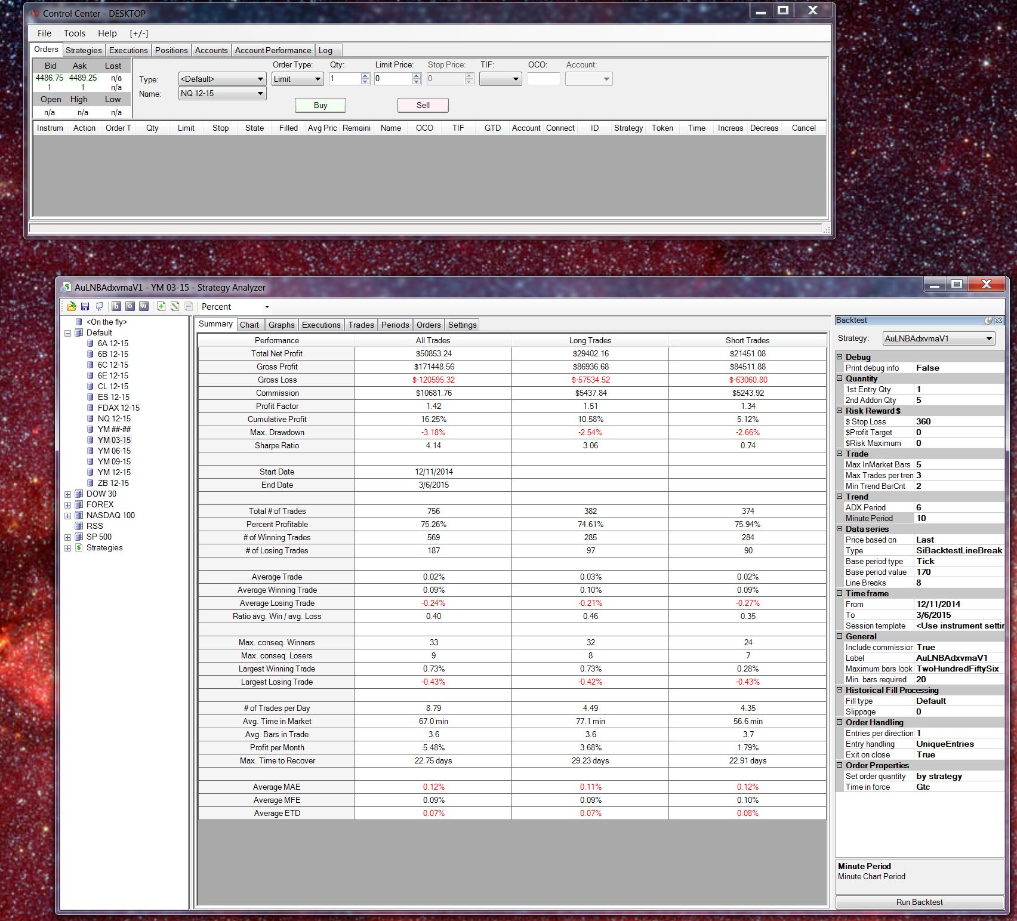Click the save floppy disk icon
1017x921 pixels.
[x=85, y=306]
